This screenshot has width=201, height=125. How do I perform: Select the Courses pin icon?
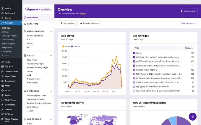[2, 109]
